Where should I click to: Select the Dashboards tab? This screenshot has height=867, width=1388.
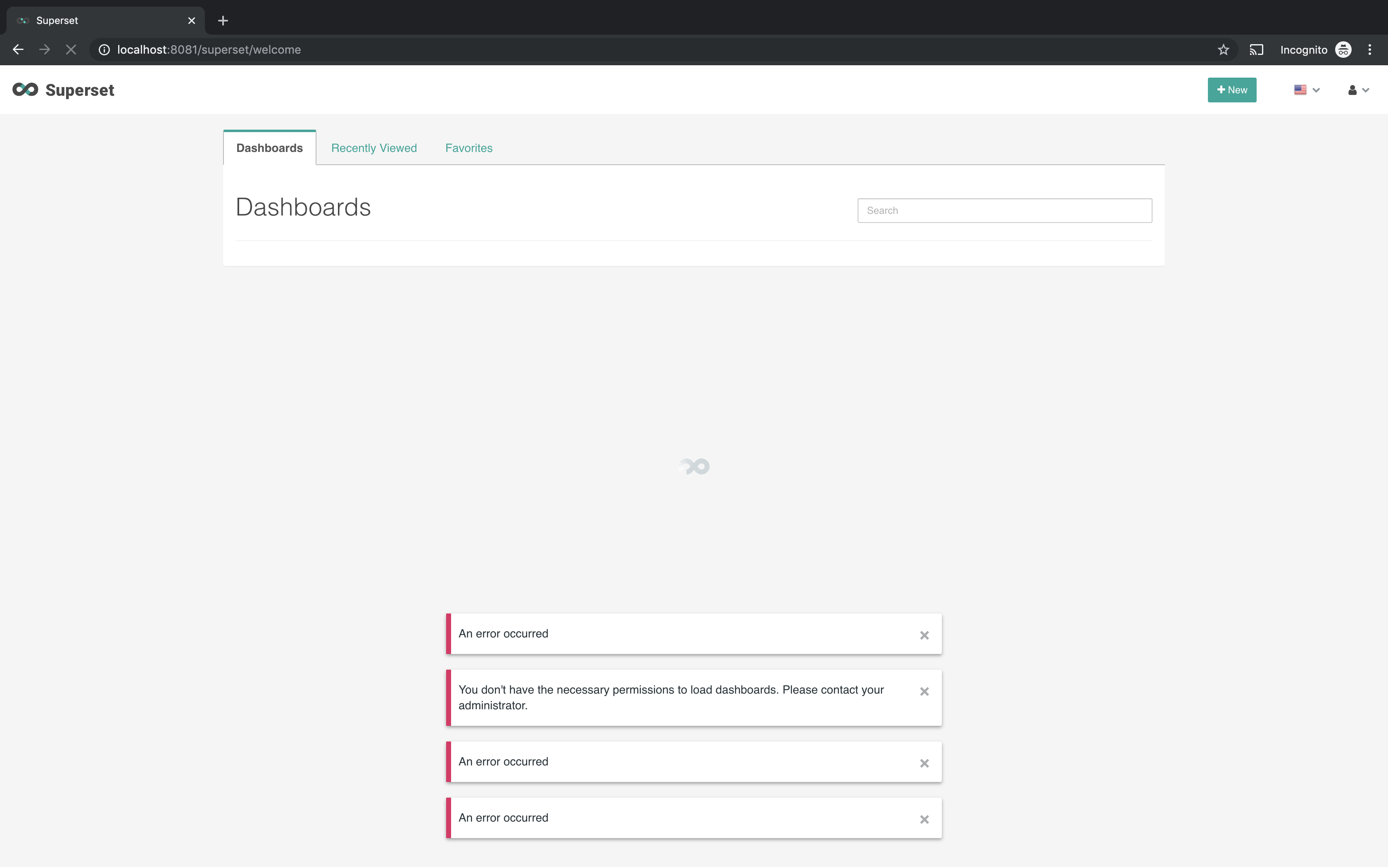(x=270, y=148)
